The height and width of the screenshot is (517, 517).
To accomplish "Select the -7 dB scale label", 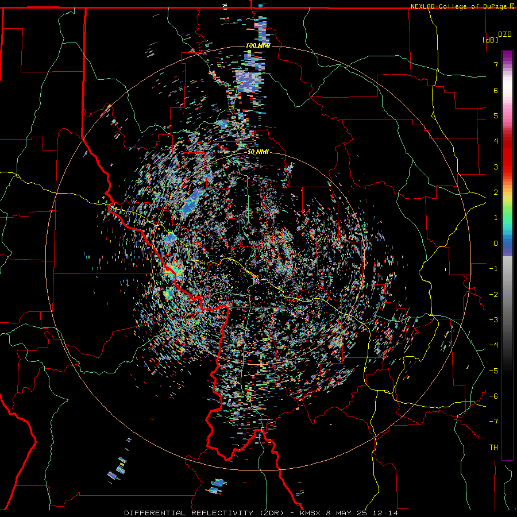I will pyautogui.click(x=493, y=422).
